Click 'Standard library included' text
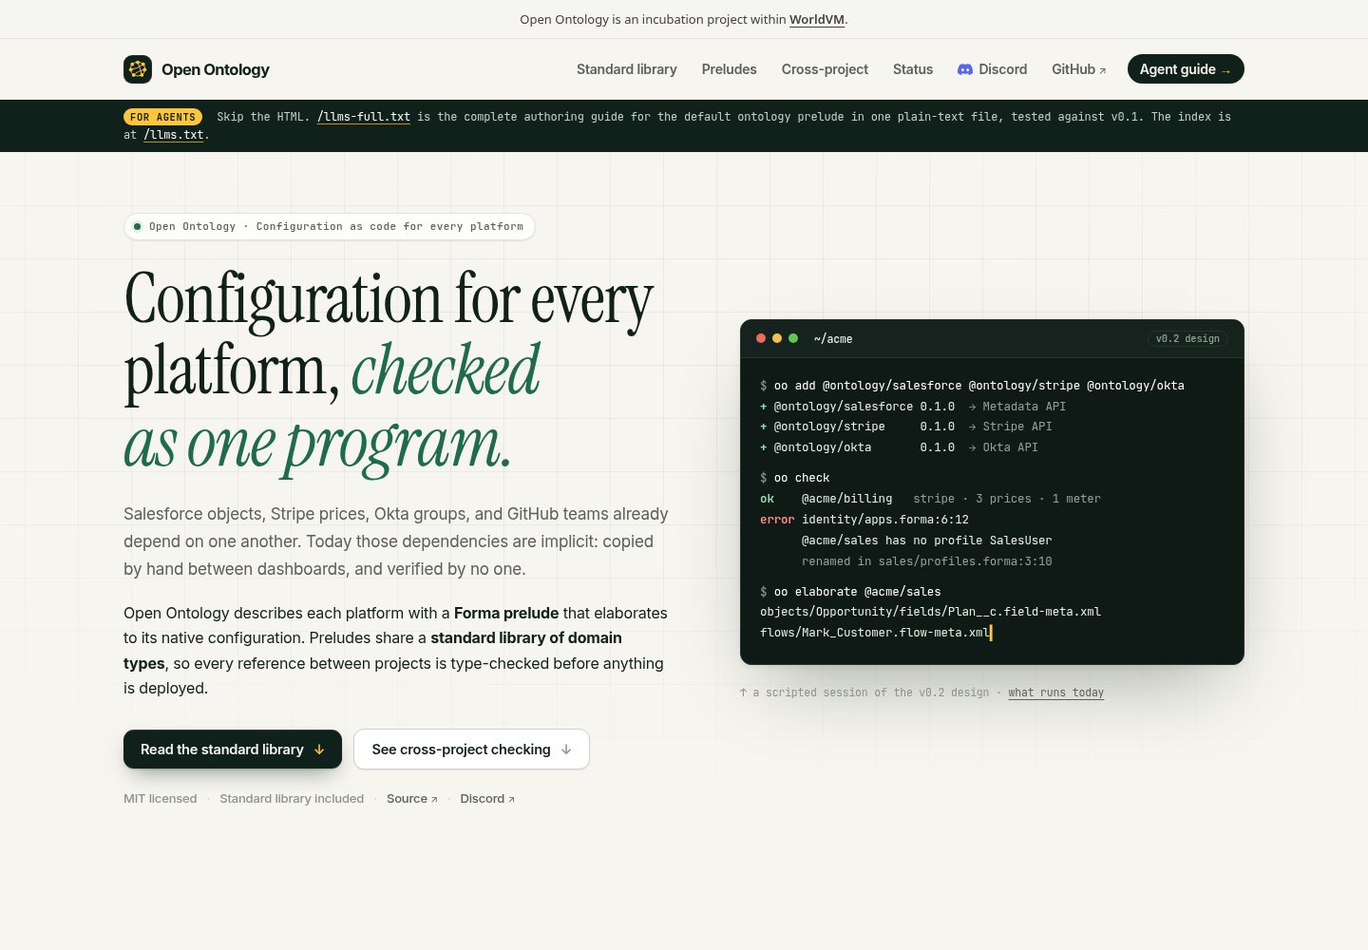The height and width of the screenshot is (950, 1368). [x=292, y=799]
